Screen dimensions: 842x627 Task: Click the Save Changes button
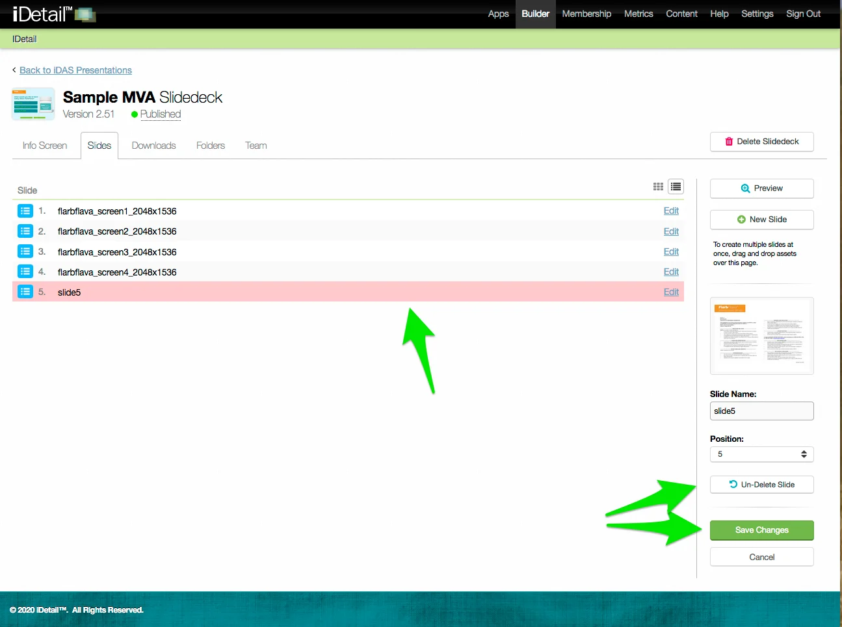(762, 530)
